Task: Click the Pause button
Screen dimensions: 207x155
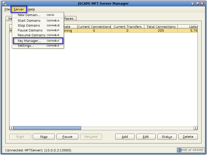Action: tap(67, 137)
